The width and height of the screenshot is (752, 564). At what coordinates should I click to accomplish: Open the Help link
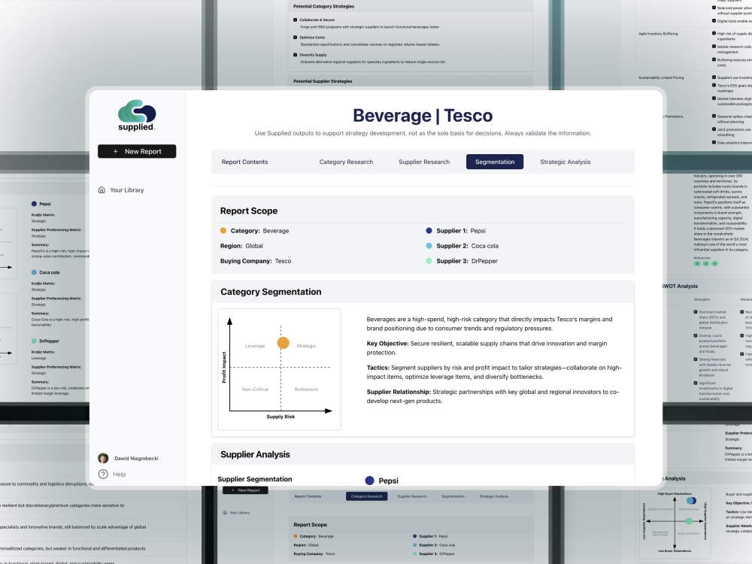[120, 475]
